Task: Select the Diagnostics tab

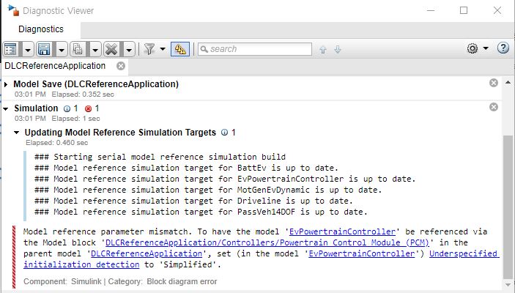Action: tap(41, 29)
